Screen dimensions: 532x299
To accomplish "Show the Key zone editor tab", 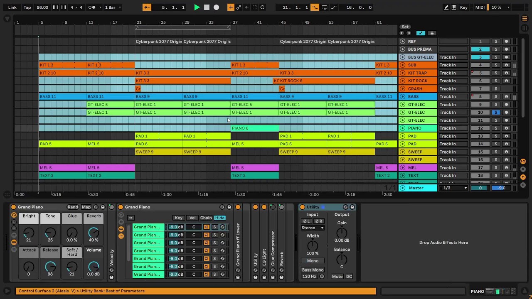I will [179, 218].
